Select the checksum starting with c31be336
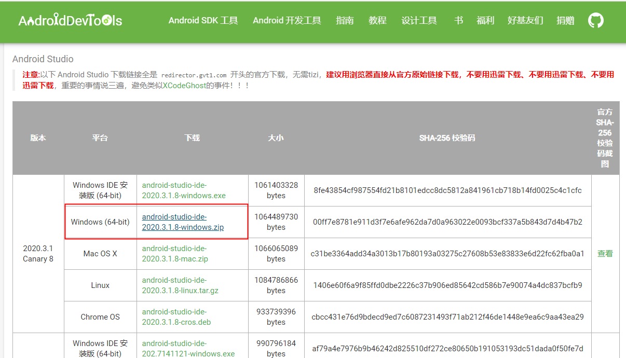 447,254
